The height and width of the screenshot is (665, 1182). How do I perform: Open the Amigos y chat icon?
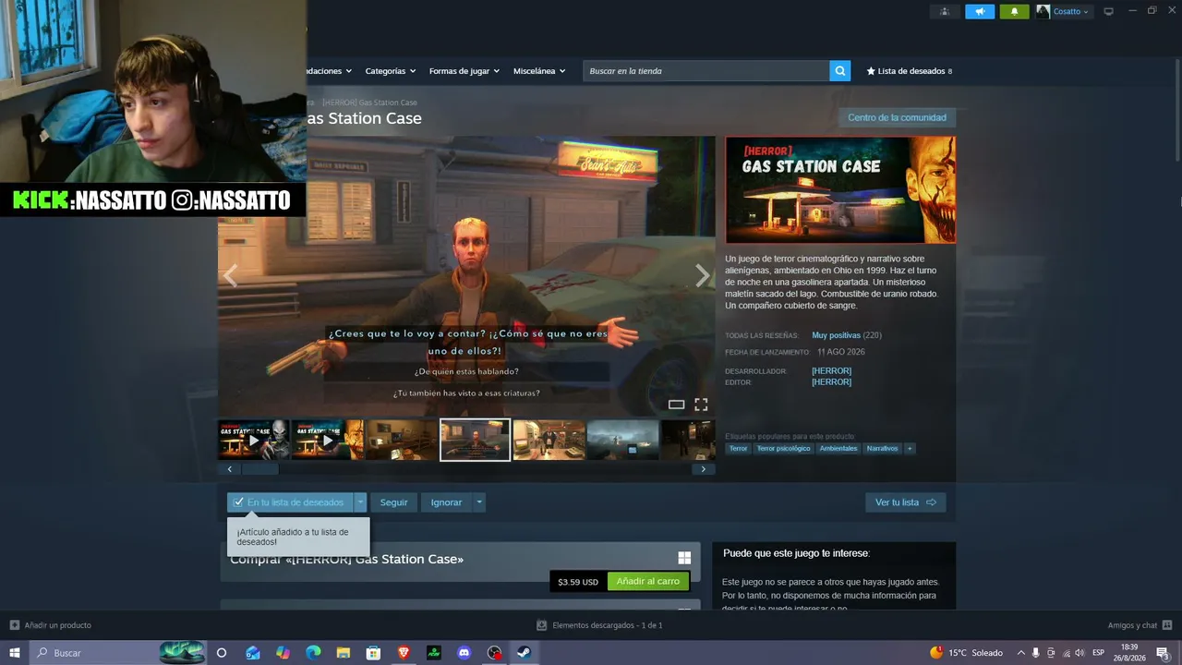click(1167, 625)
